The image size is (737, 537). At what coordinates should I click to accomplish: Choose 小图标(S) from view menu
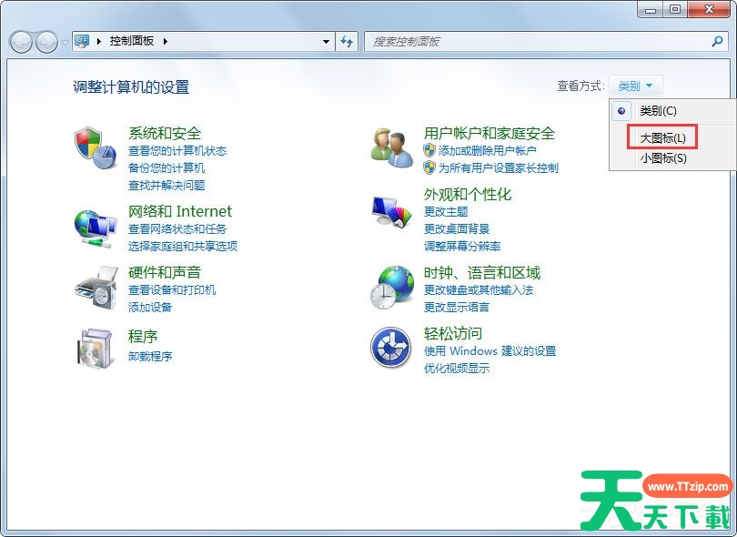[662, 158]
